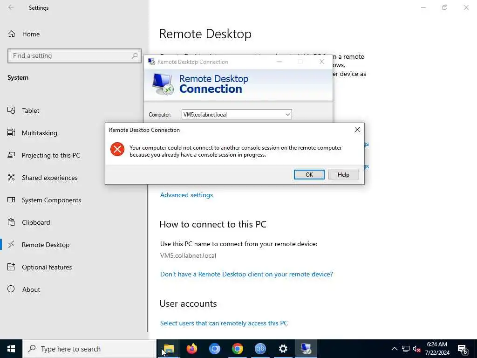The image size is (477, 358).
Task: Open About settings page
Action: pos(31,289)
